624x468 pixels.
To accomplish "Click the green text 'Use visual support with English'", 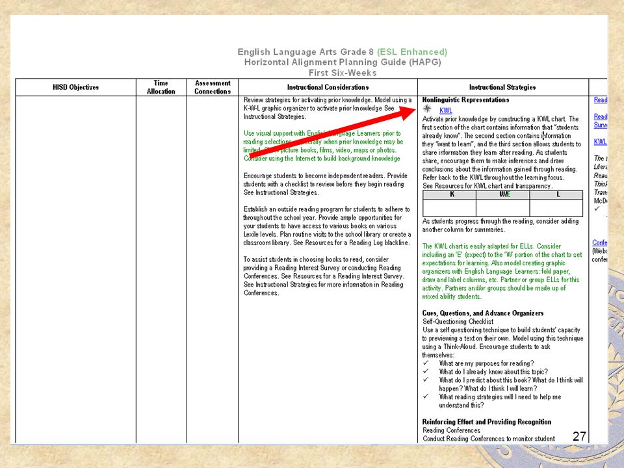I will pos(323,146).
